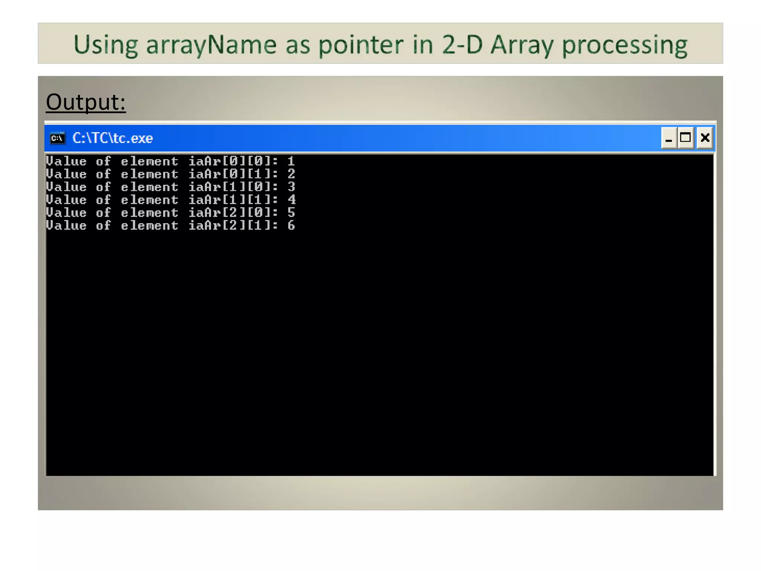Viewport: 761px width, 571px height.
Task: Minimize the C:\TC\tc.exe window
Action: coord(669,138)
